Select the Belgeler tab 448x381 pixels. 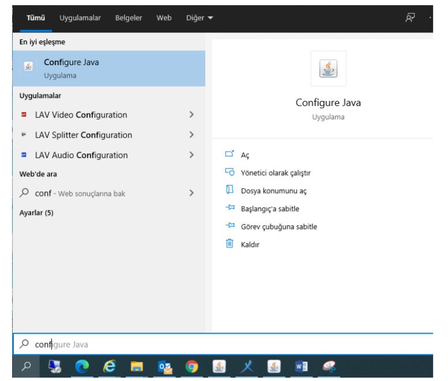click(x=128, y=18)
